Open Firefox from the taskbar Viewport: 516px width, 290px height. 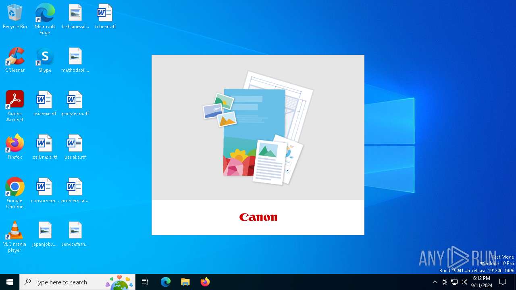coord(205,282)
